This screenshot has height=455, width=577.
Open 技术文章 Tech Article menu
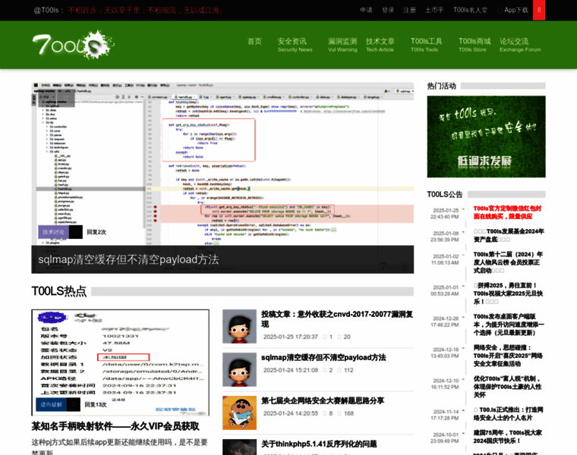point(380,45)
